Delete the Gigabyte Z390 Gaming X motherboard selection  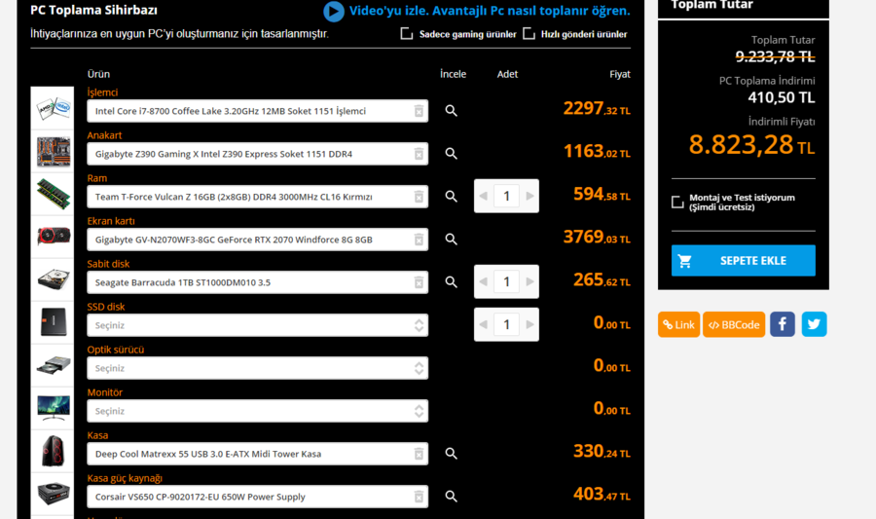tap(419, 154)
